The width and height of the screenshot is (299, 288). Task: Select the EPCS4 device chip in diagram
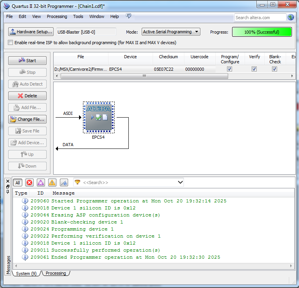click(99, 118)
